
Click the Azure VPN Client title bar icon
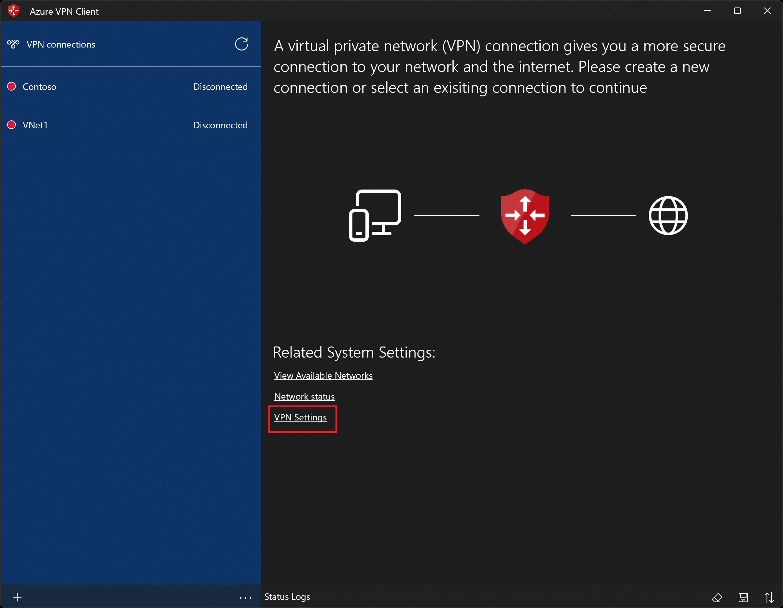[14, 11]
